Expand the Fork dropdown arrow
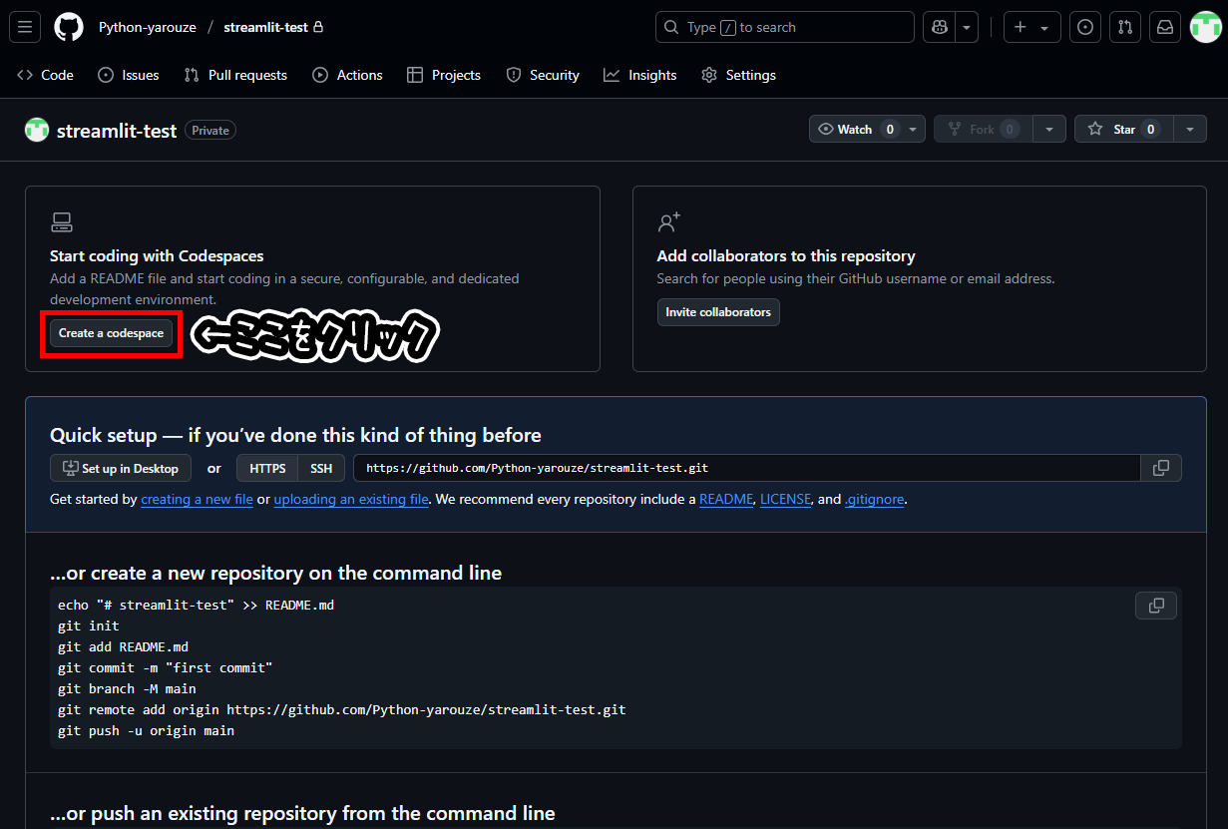This screenshot has width=1228, height=829. (1049, 130)
